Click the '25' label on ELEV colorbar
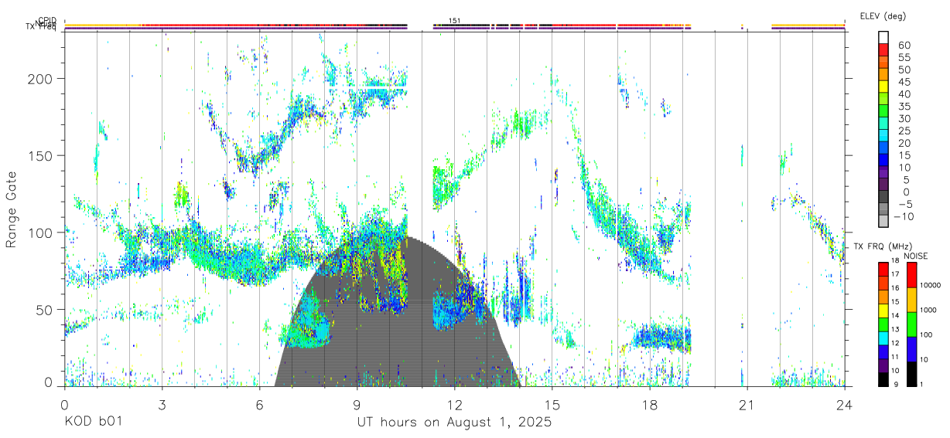This screenshot has width=950, height=438. click(904, 131)
